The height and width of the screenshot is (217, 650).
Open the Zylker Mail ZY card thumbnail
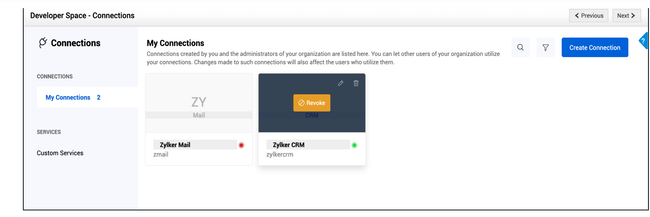[199, 103]
